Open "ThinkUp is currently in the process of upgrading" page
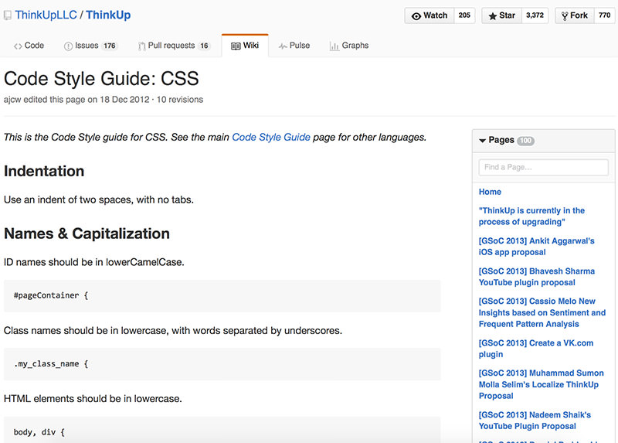The image size is (618, 443). 531,216
